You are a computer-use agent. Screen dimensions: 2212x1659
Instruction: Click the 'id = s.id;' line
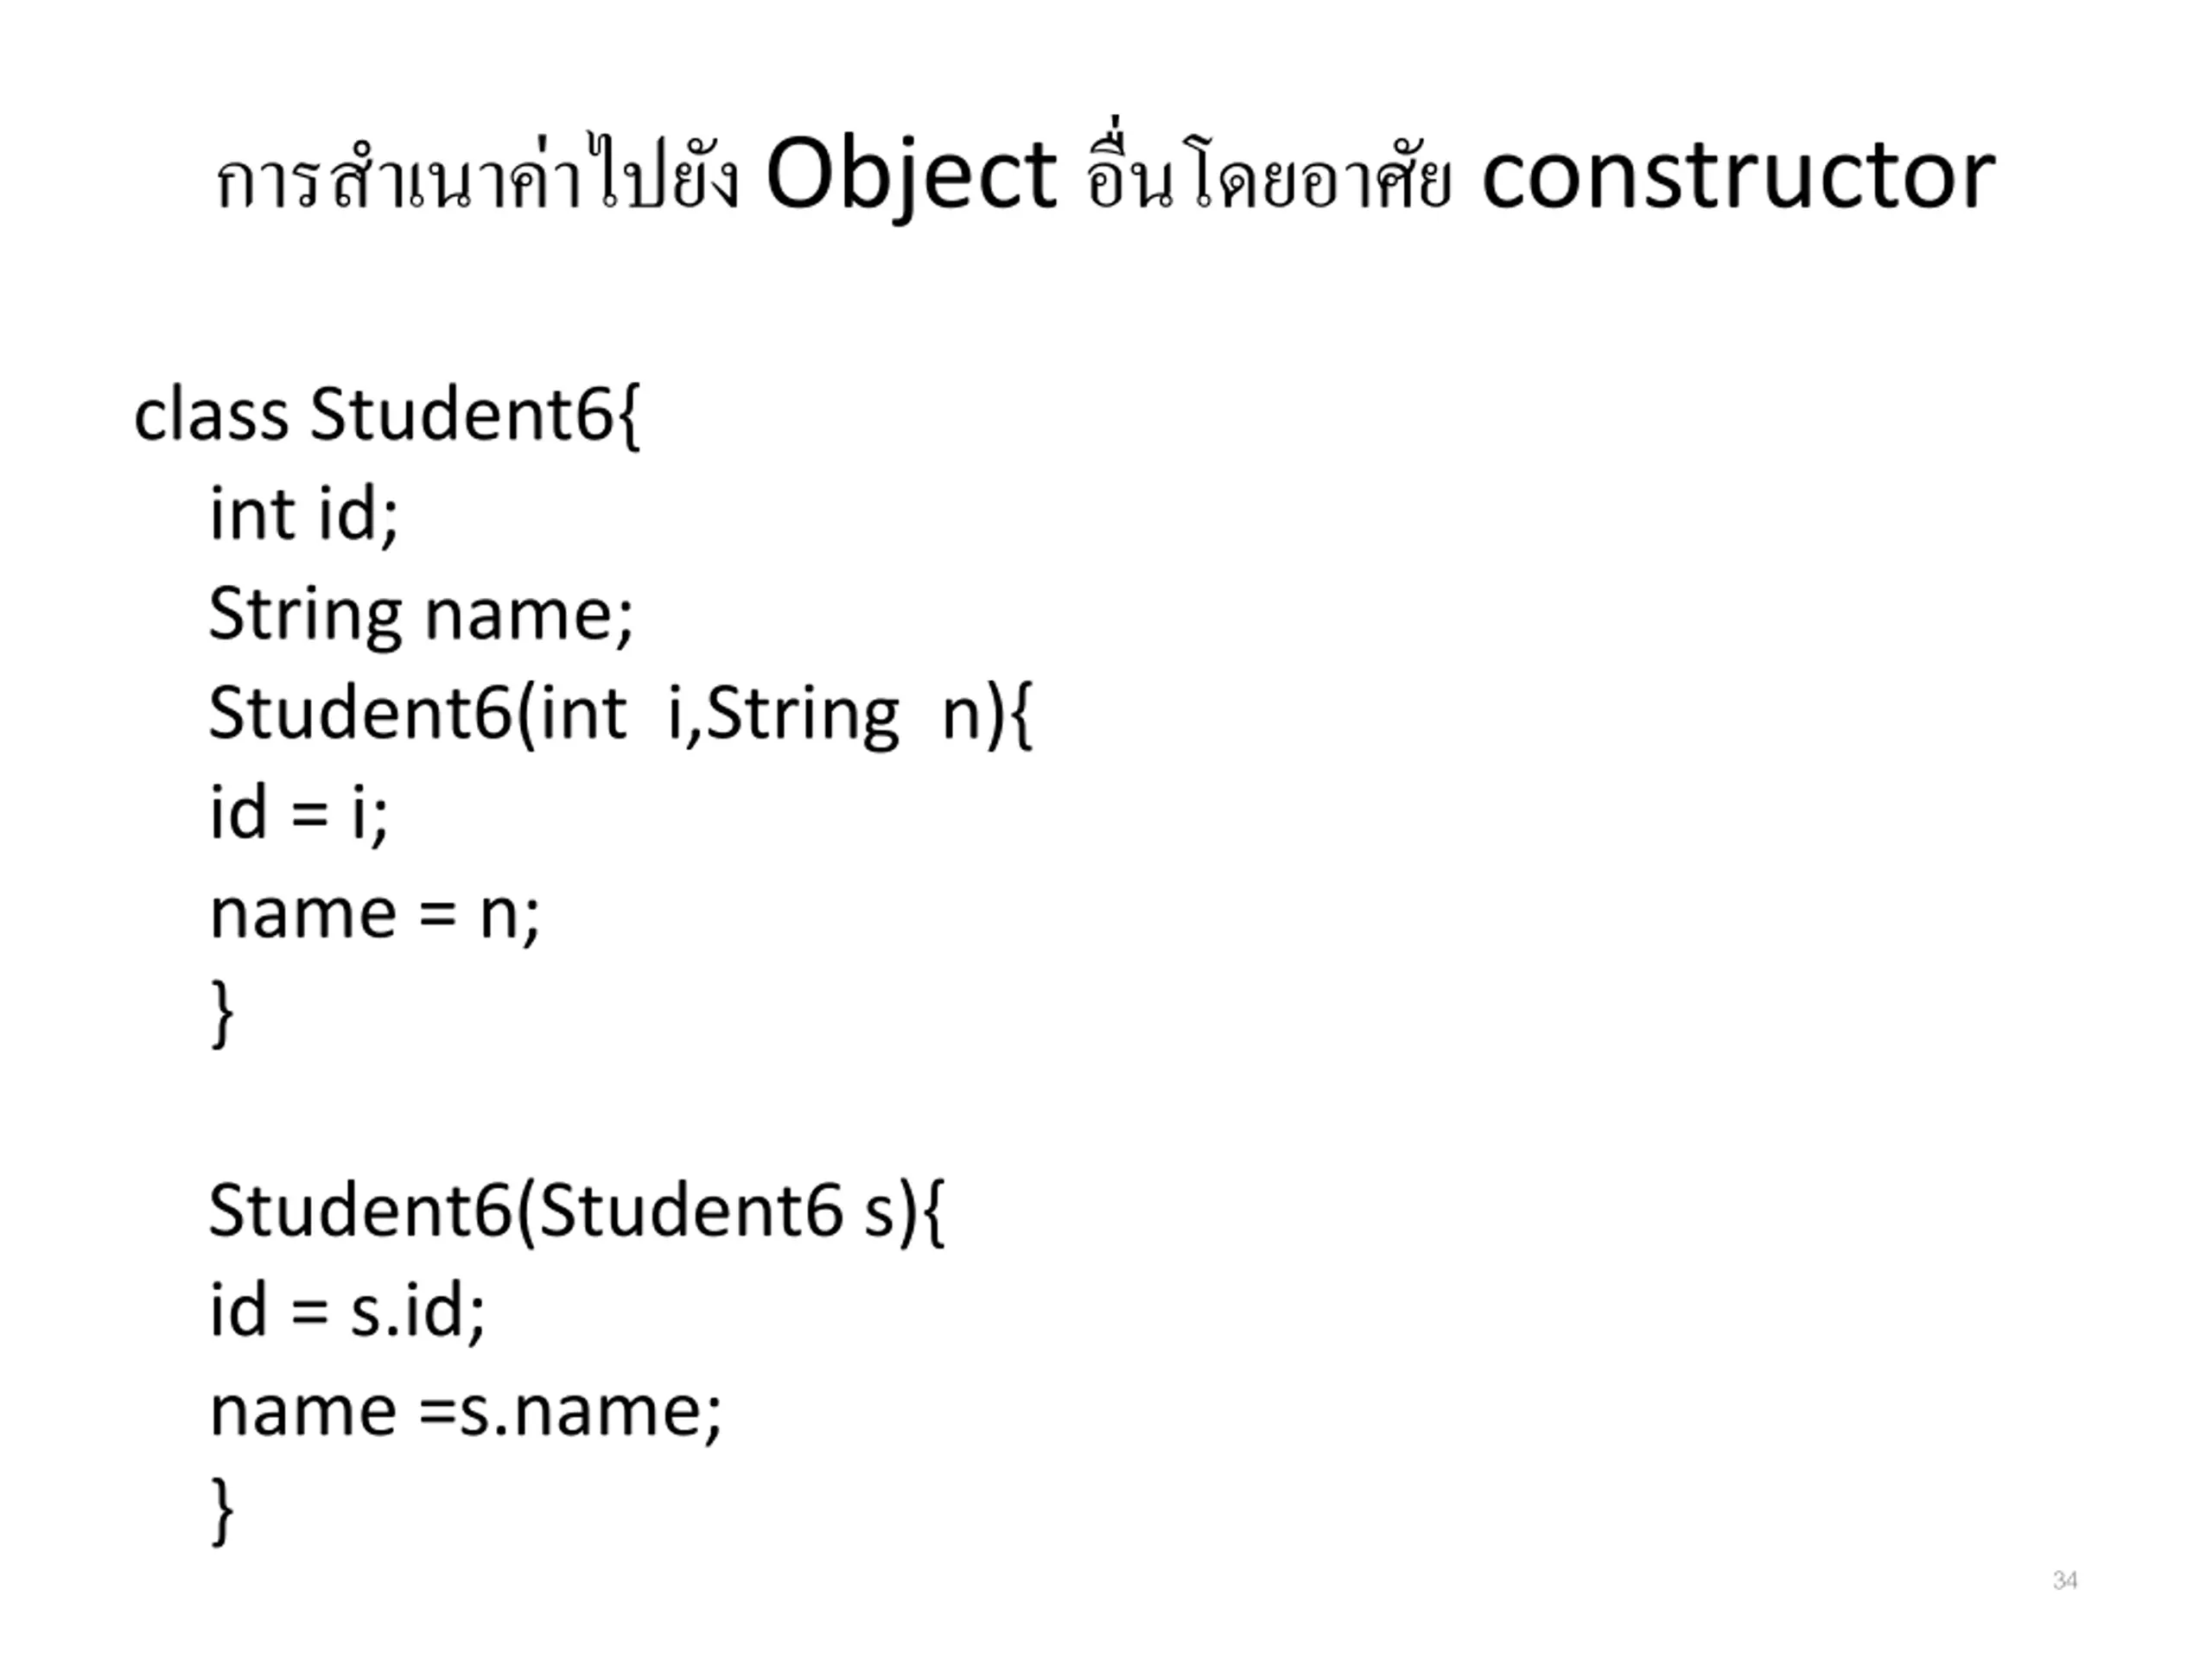347,1312
